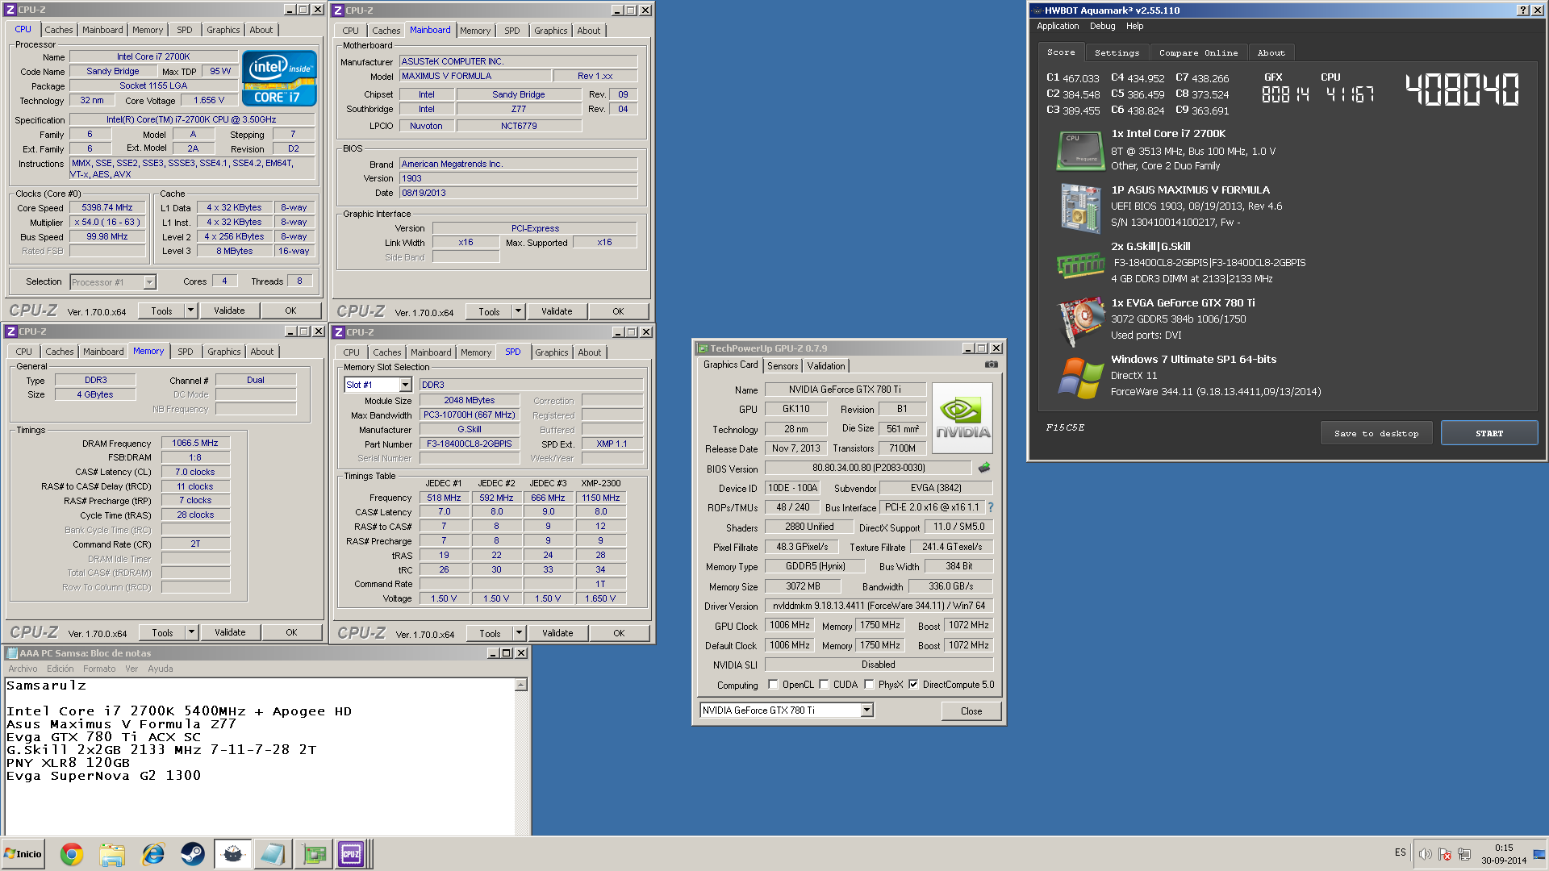
Task: Open Internet Explorer from the taskbar
Action: (x=152, y=854)
